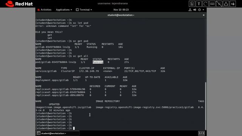Click the terminal vertical scrollbar

click(206, 106)
